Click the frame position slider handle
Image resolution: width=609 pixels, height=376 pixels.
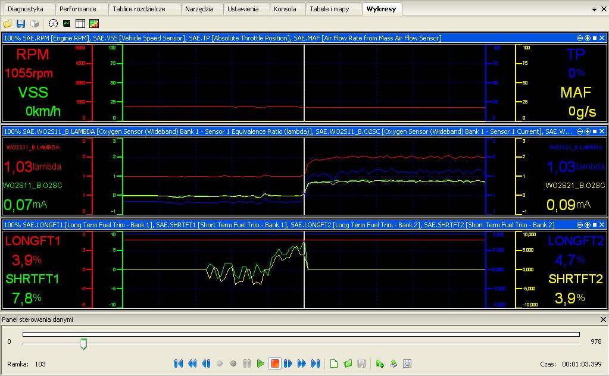coord(83,343)
